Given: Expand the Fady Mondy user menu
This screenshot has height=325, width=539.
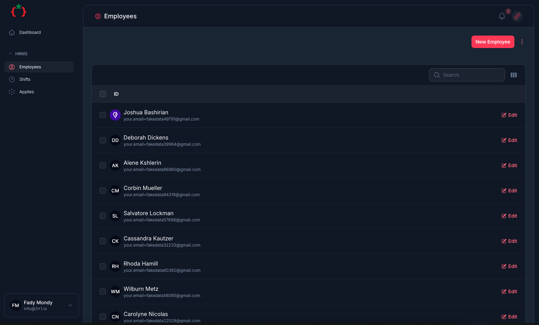Looking at the screenshot, I should point(70,305).
